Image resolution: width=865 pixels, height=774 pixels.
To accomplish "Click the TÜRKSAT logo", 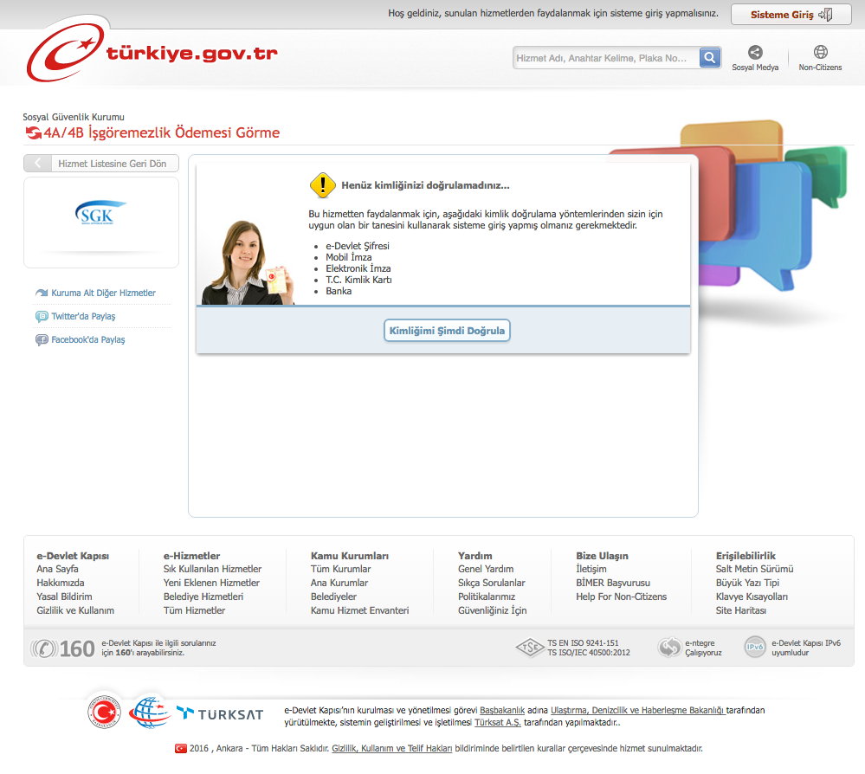I will pos(220,714).
